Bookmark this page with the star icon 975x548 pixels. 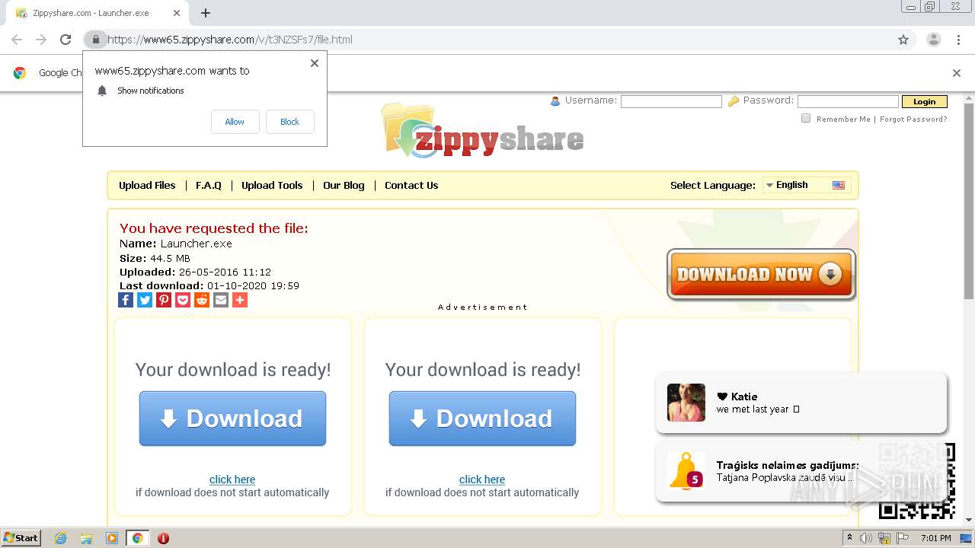coord(903,40)
